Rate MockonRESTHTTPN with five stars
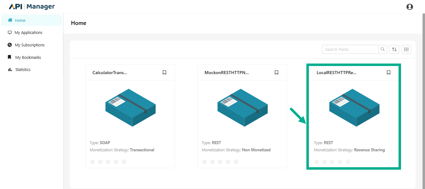 tap(236, 162)
